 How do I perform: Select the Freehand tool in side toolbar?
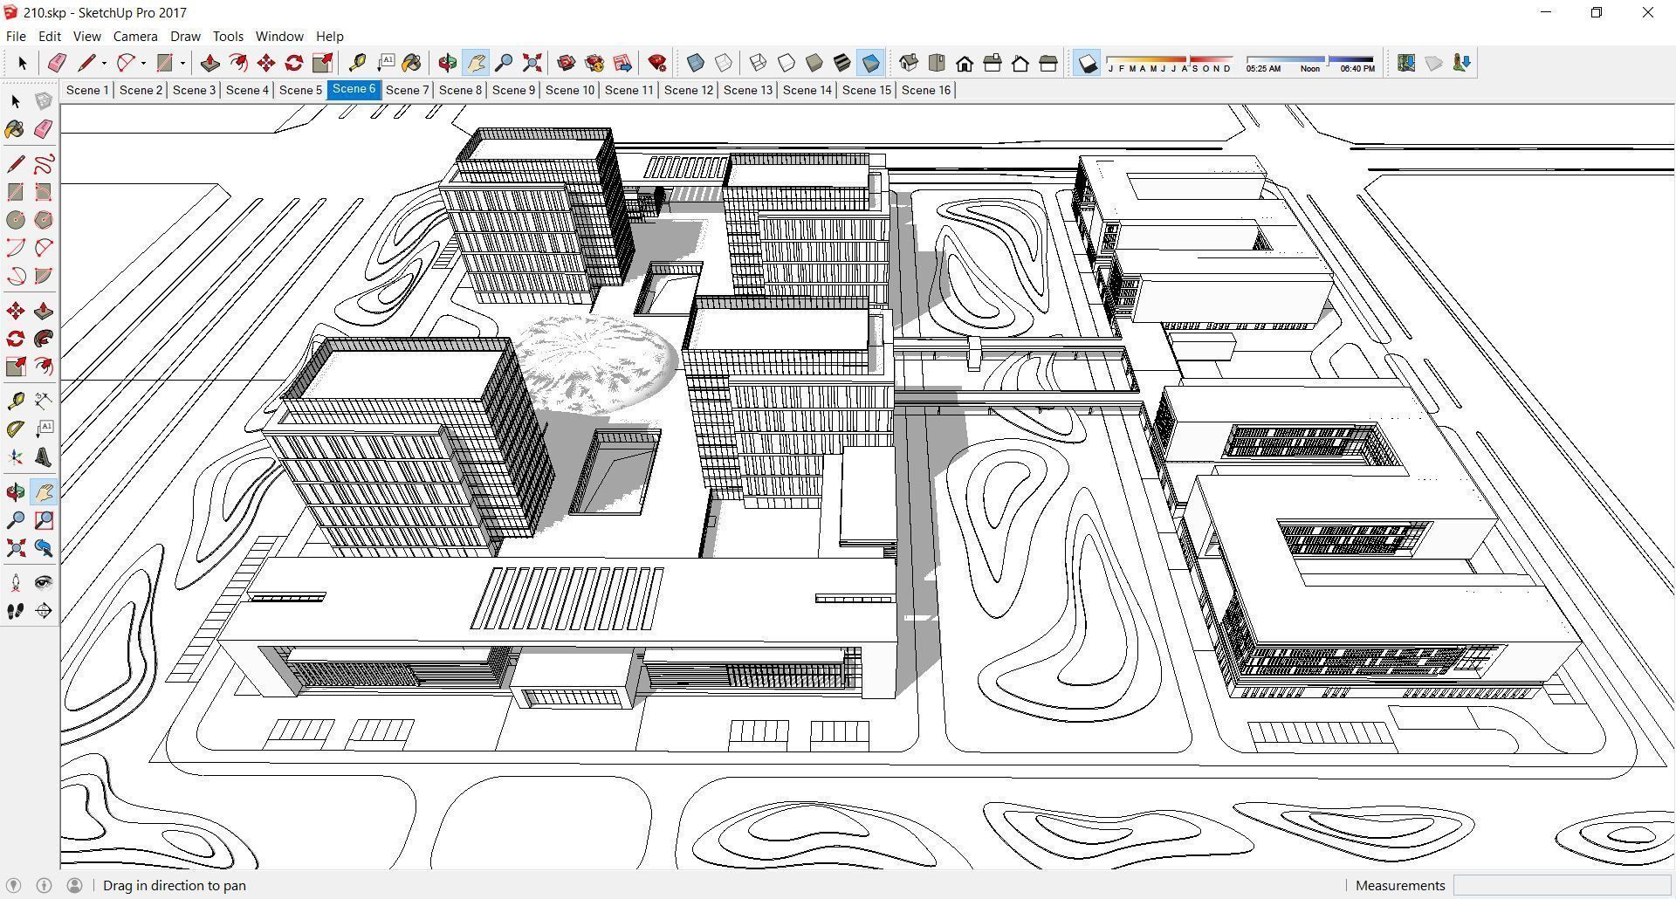click(44, 164)
